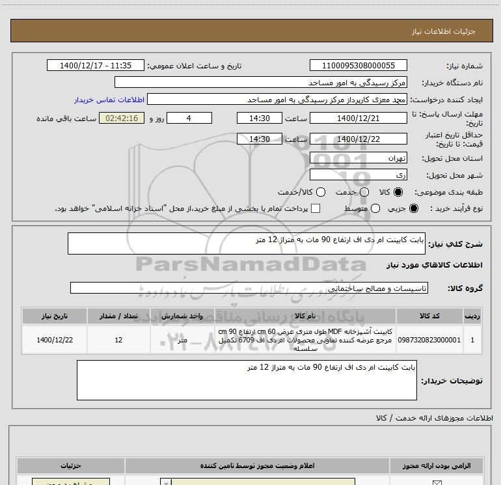This screenshot has height=485, width=501.
Task: Click the need date cell 1400/12/22
Action: [55, 340]
